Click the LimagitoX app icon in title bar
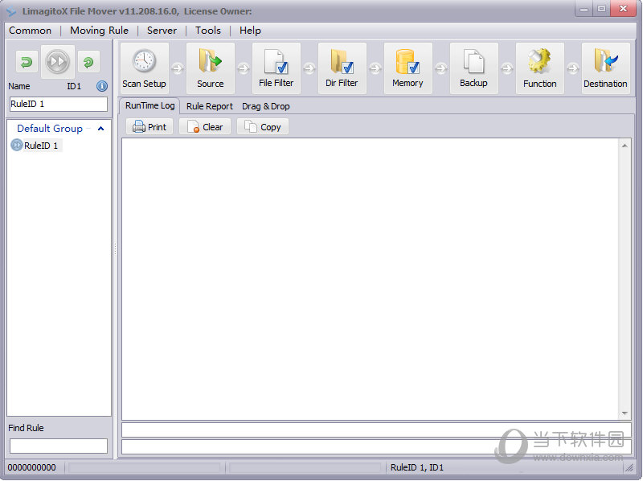Screen dimensions: 643x481 [x=11, y=11]
